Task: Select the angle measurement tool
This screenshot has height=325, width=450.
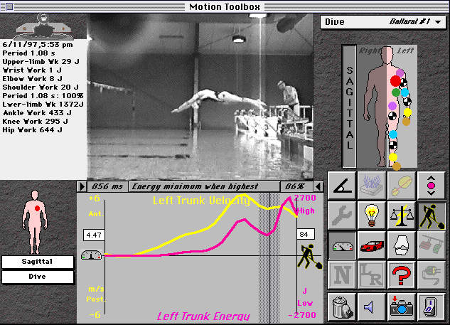Action: [x=341, y=184]
